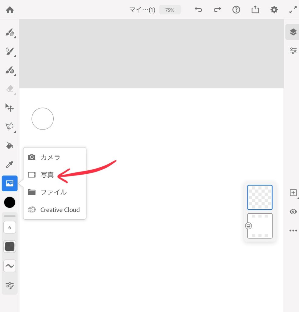
Task: Go to the Home screen
Action: 10,10
